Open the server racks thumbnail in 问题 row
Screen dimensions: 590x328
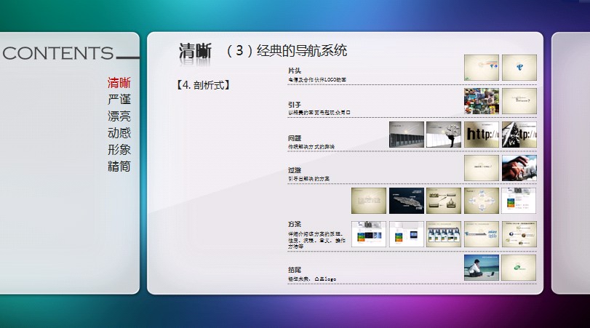[407, 135]
